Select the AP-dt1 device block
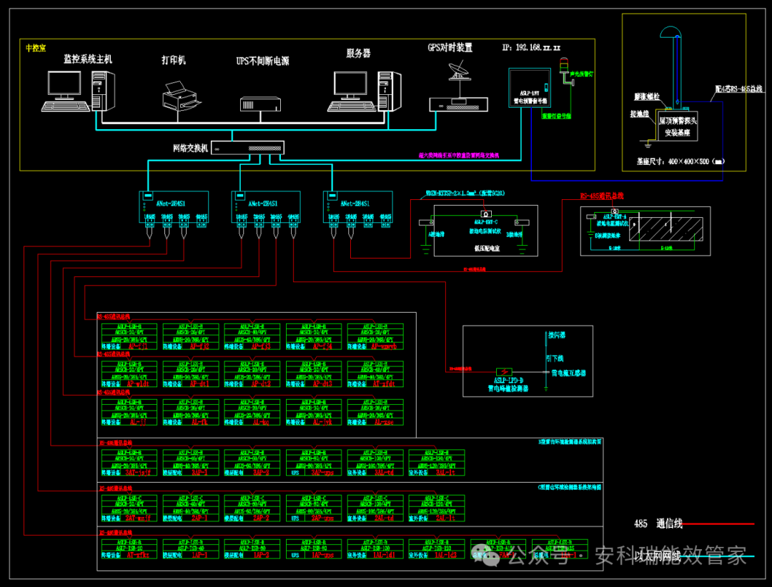The width and height of the screenshot is (772, 587). [191, 374]
